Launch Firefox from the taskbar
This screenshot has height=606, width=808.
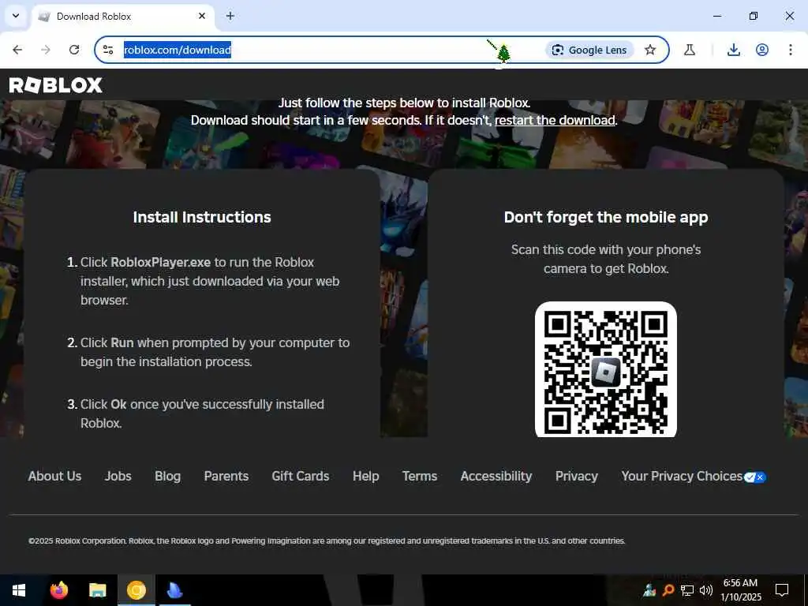[59, 590]
